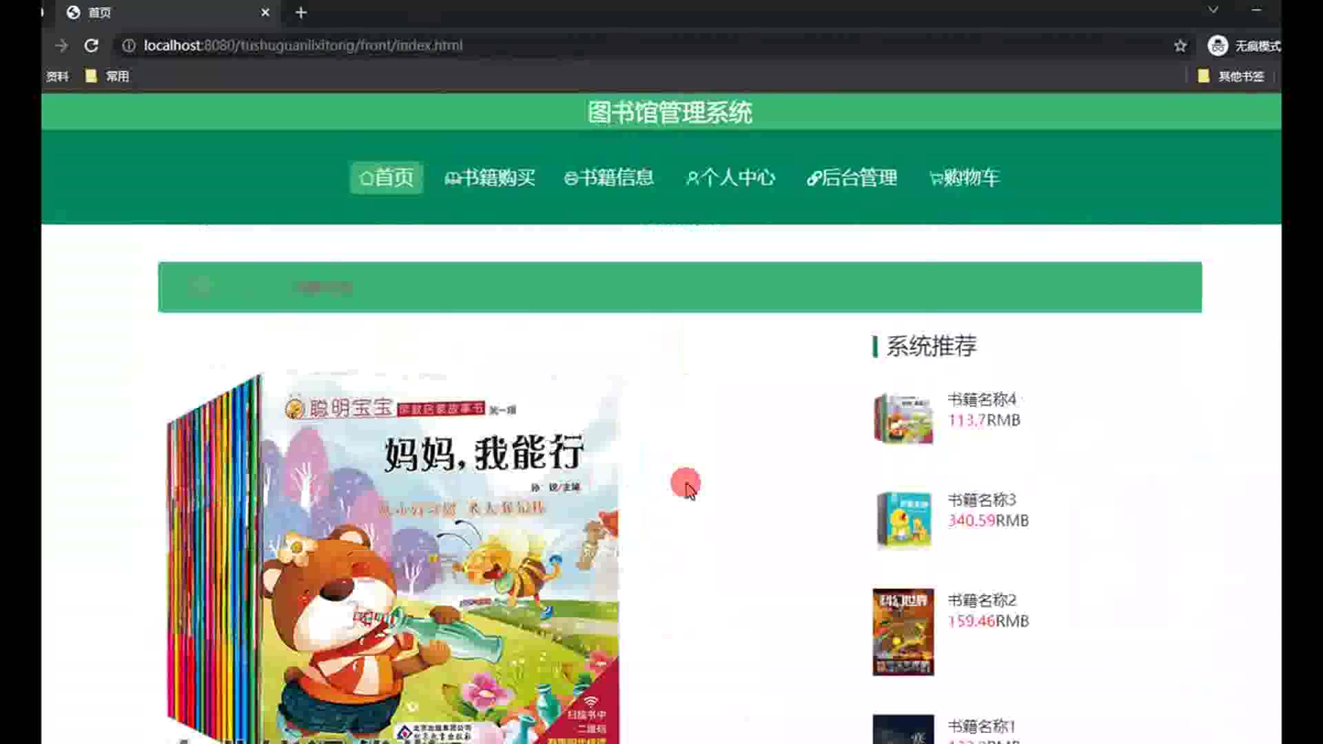Screen dimensions: 1323x744
Task: Open the 书籍信息 nav item
Action: (x=609, y=178)
